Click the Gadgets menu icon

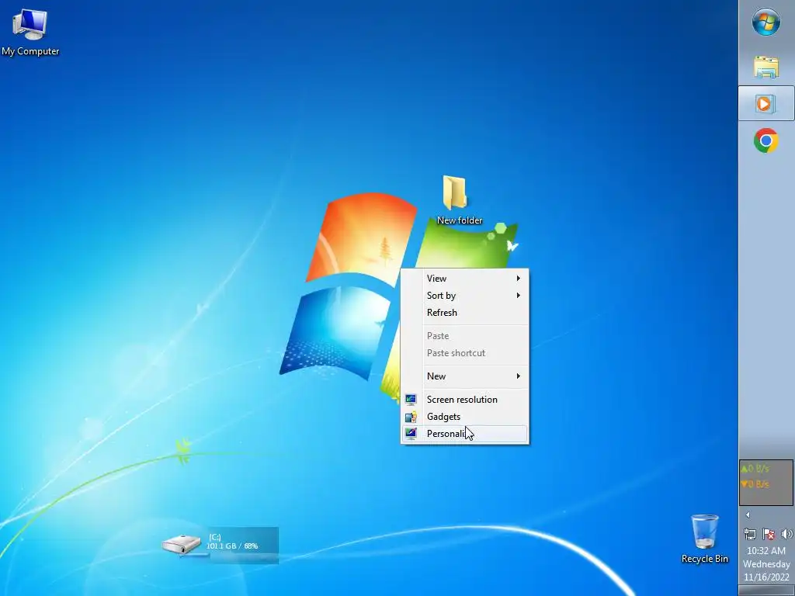tap(411, 417)
